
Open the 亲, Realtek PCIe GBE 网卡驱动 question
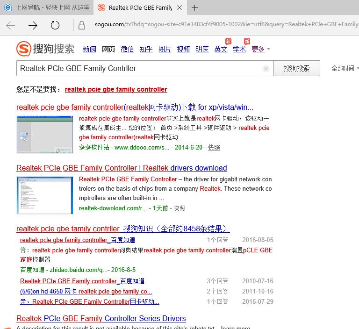coord(90,301)
